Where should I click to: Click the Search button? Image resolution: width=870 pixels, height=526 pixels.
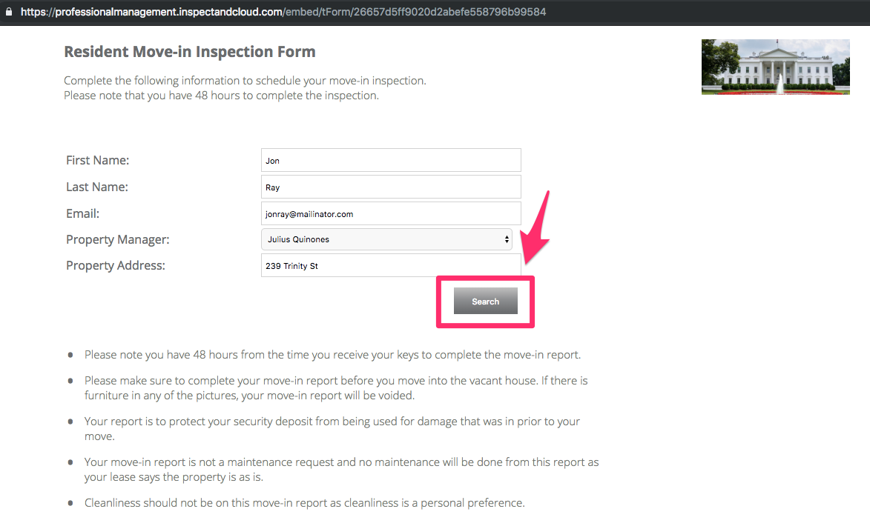tap(486, 301)
